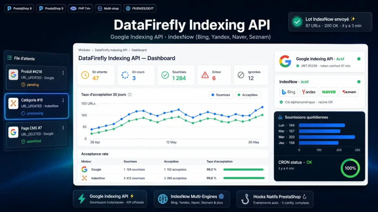Click the Mer 203 bar
Screen dimensions: 378x212
point(327,137)
